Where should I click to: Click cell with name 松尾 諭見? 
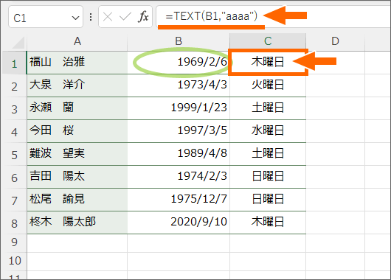pyautogui.click(x=77, y=200)
